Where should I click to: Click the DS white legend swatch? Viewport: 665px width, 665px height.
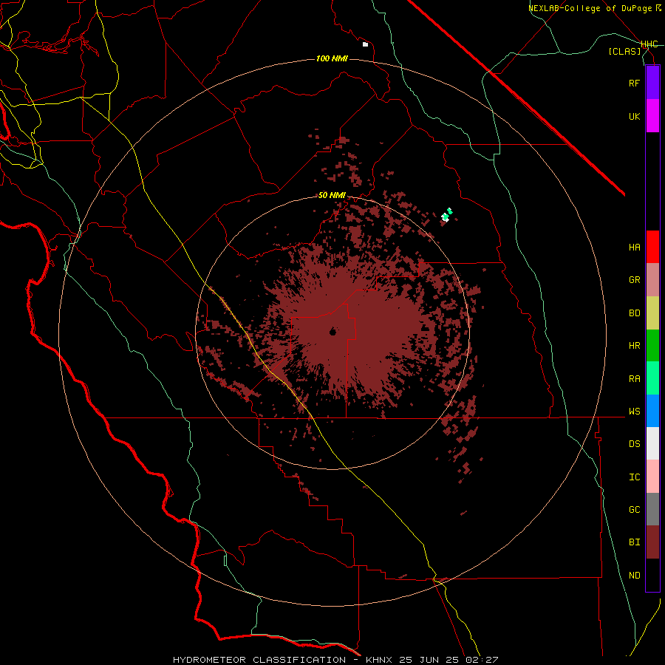pyautogui.click(x=652, y=443)
